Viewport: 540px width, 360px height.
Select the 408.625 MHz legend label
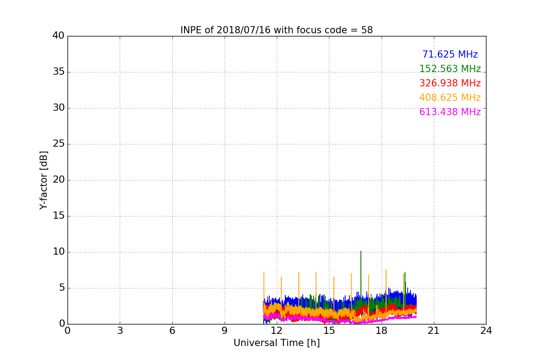[x=450, y=98]
